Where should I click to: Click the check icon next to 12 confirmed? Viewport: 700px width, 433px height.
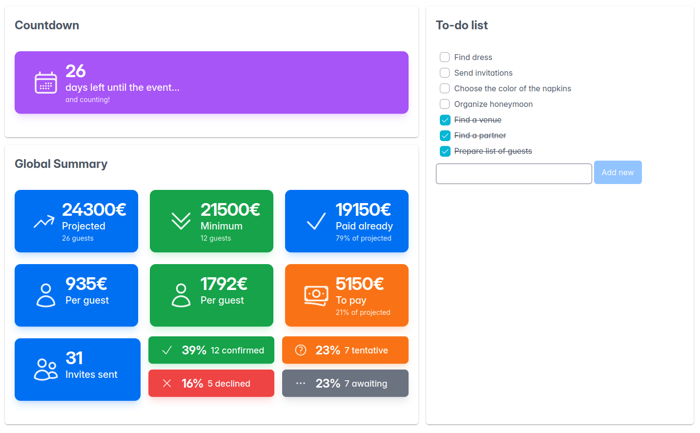[x=166, y=350]
